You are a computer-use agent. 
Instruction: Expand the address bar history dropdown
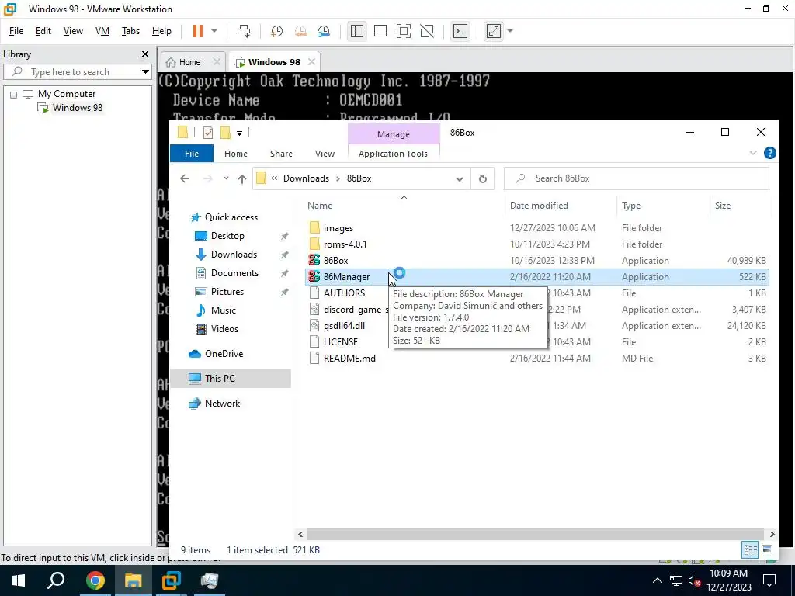coord(460,178)
